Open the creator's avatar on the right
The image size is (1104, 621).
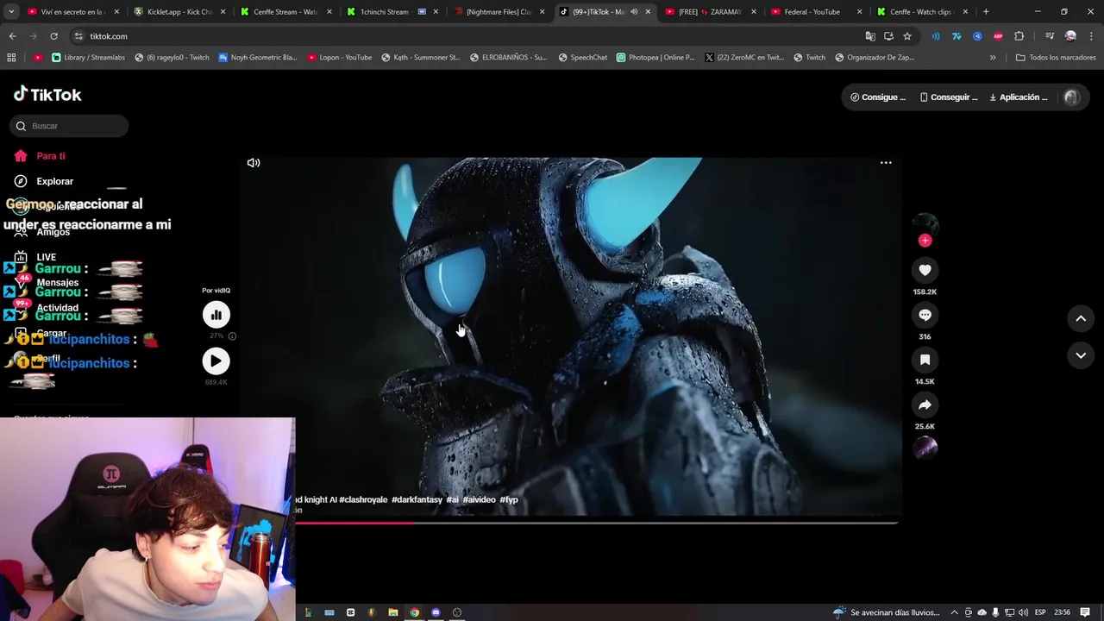tap(925, 224)
